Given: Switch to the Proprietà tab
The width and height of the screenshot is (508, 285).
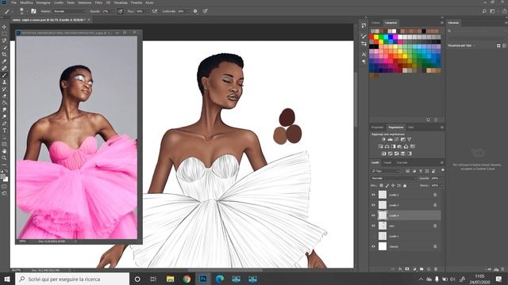Looking at the screenshot, I should [x=377, y=127].
